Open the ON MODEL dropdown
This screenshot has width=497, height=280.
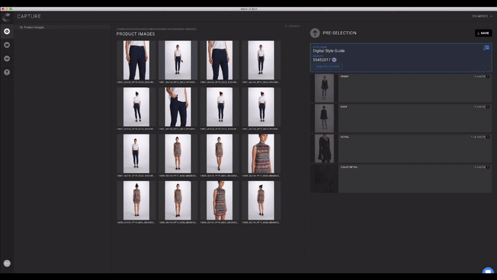pos(482,16)
